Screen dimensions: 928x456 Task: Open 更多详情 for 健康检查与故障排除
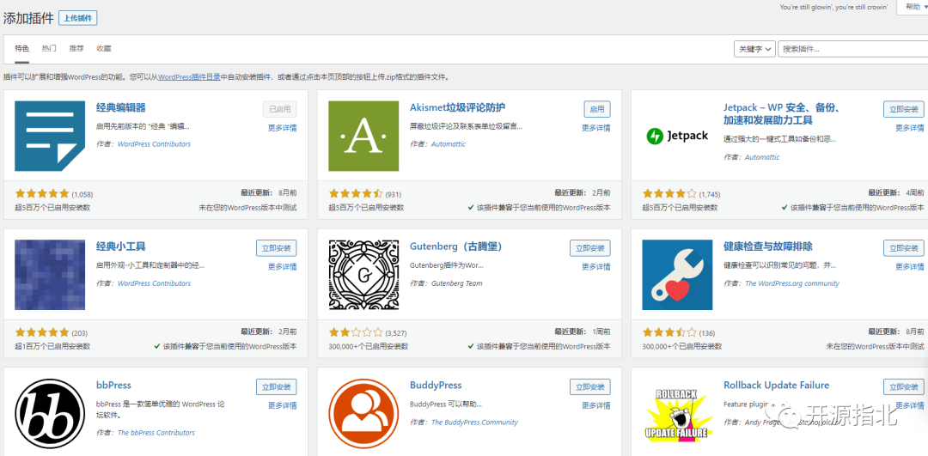tap(910, 267)
